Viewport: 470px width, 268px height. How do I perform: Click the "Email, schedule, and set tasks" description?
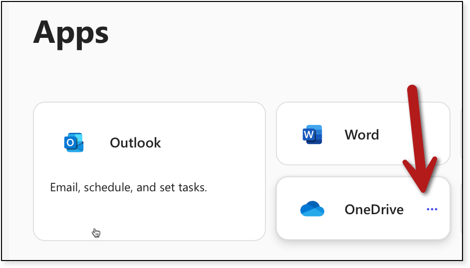tap(128, 188)
